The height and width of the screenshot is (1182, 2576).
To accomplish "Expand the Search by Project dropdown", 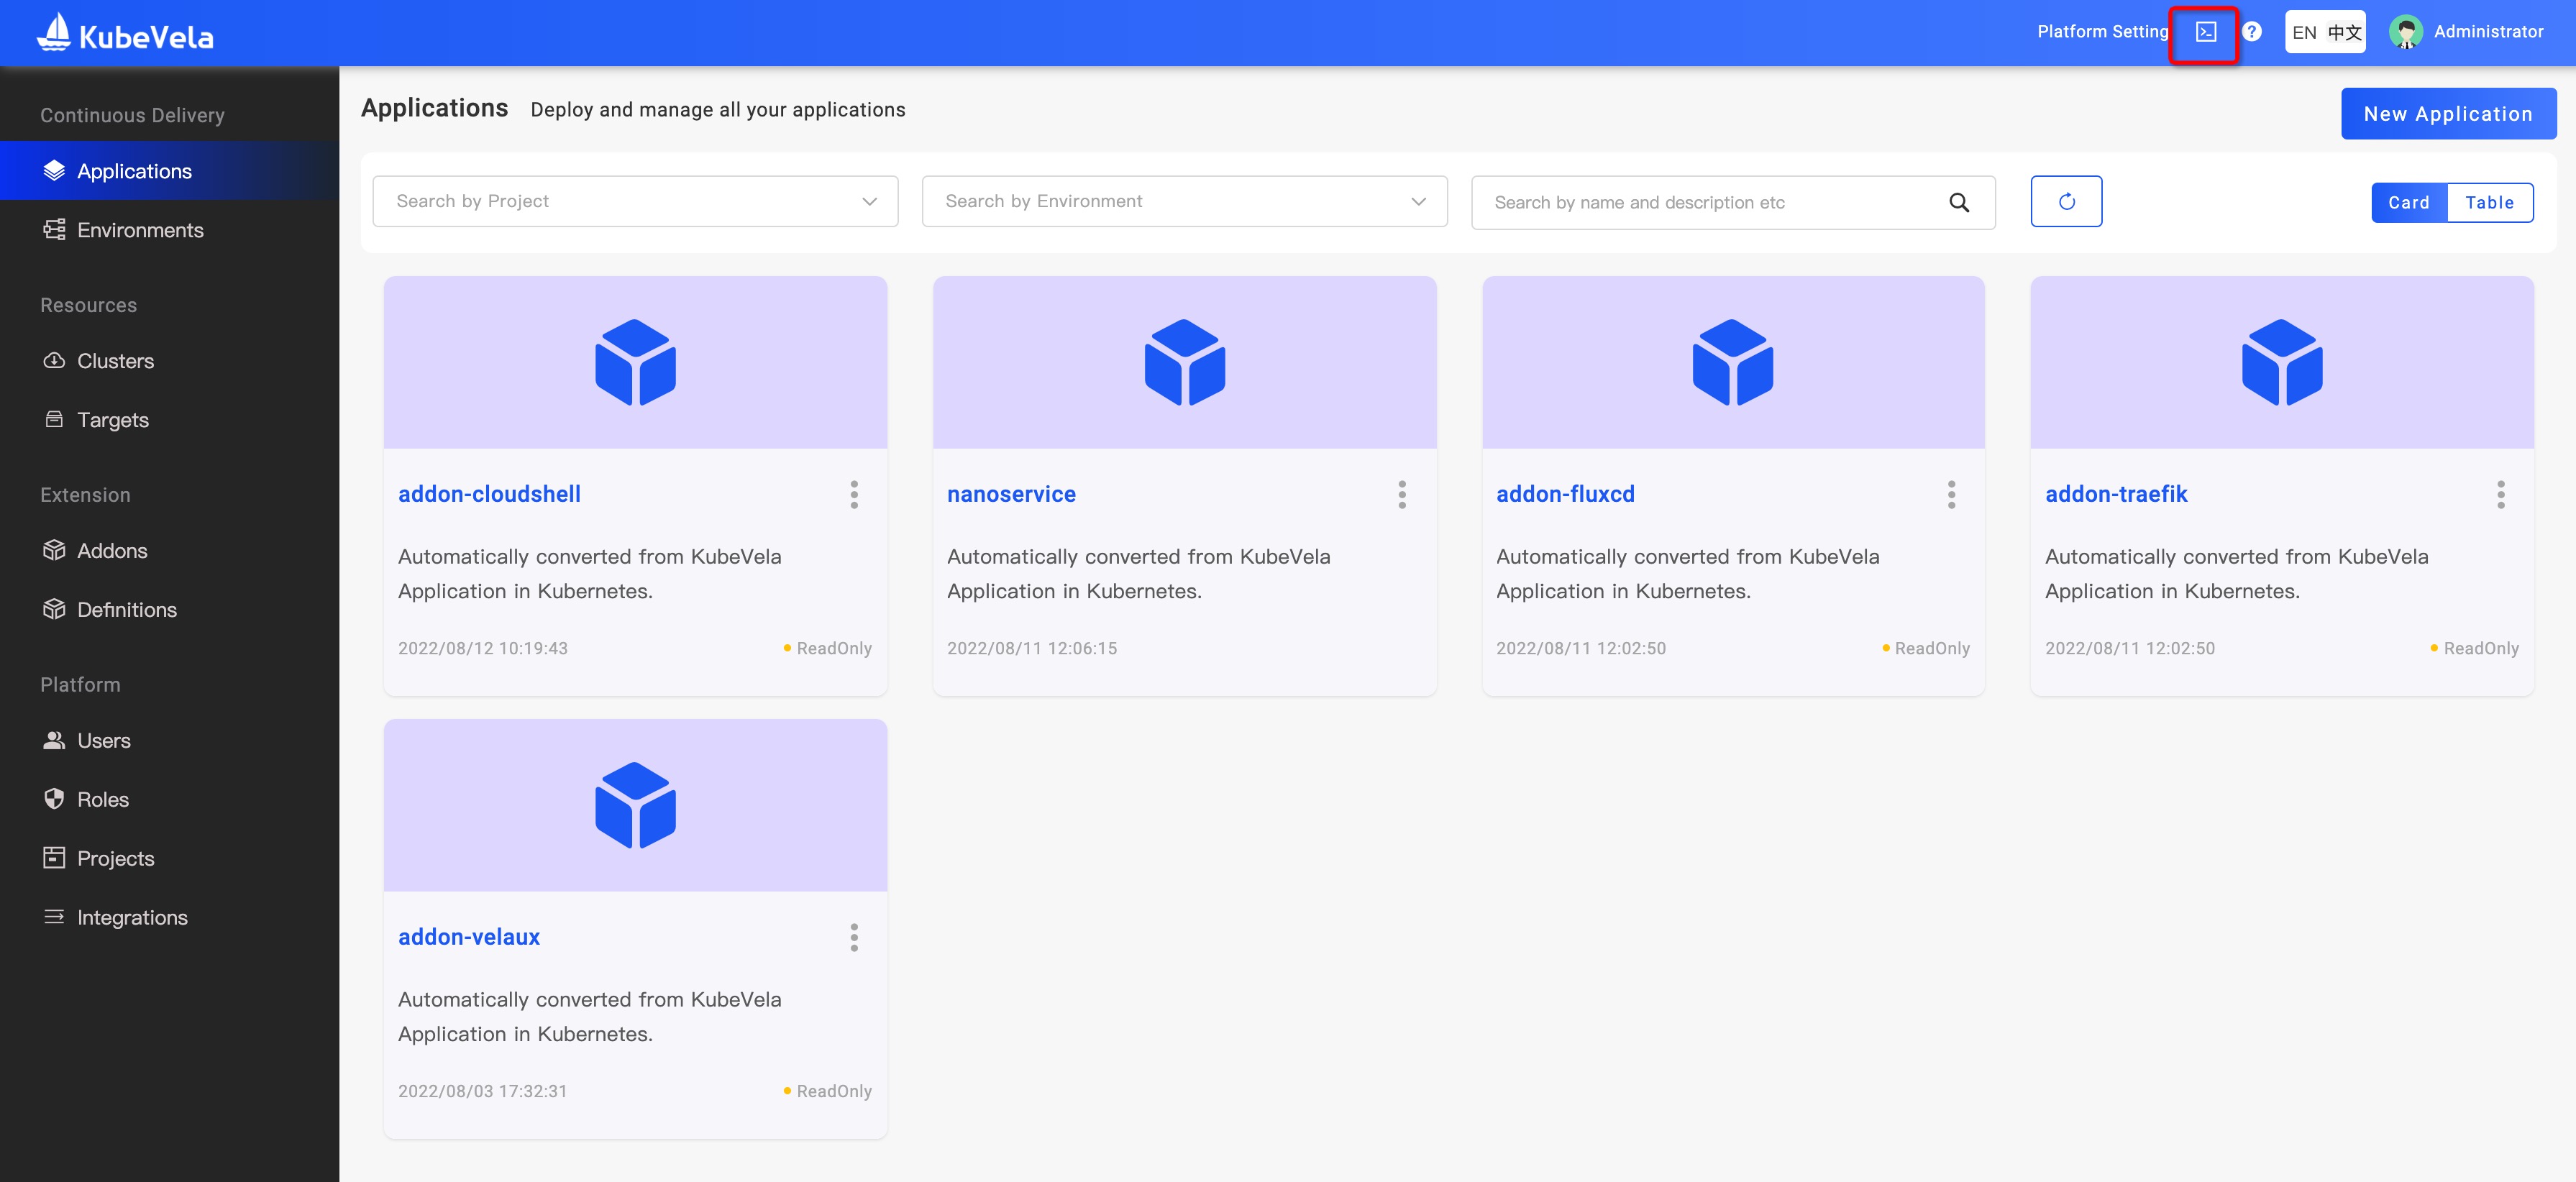I will pyautogui.click(x=635, y=202).
